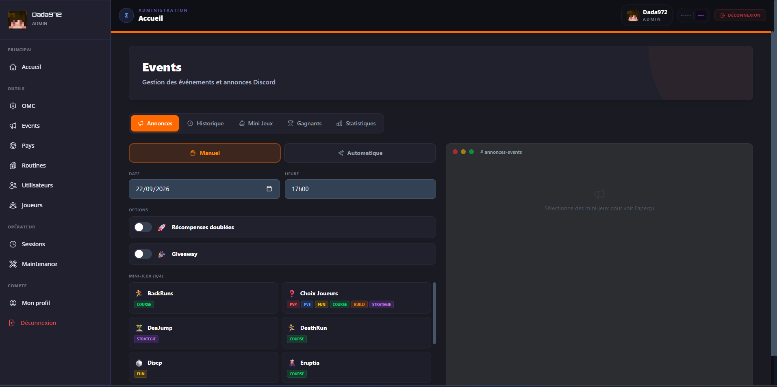Open the date picker calendar icon
The image size is (777, 387).
[269, 189]
